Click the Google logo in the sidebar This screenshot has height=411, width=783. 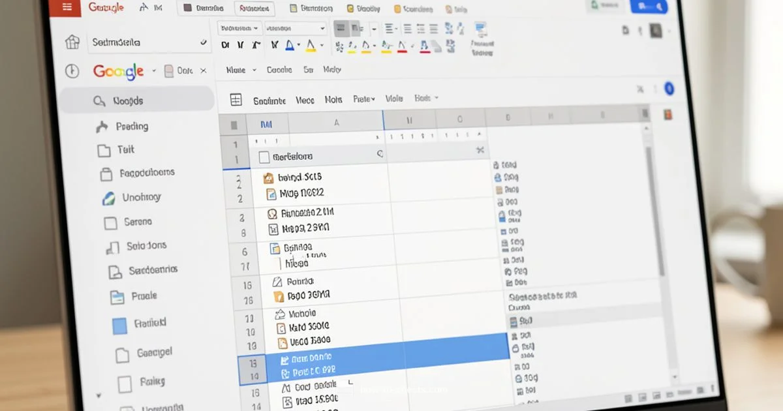117,70
